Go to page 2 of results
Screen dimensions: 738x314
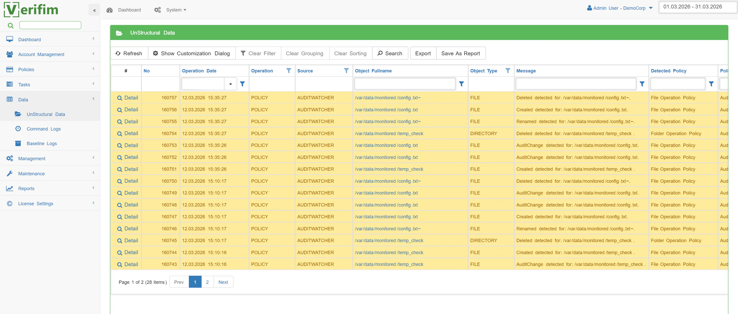(207, 282)
